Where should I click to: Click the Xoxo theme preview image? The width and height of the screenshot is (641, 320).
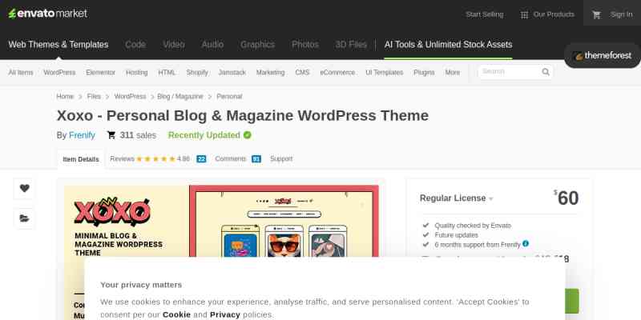(x=220, y=220)
